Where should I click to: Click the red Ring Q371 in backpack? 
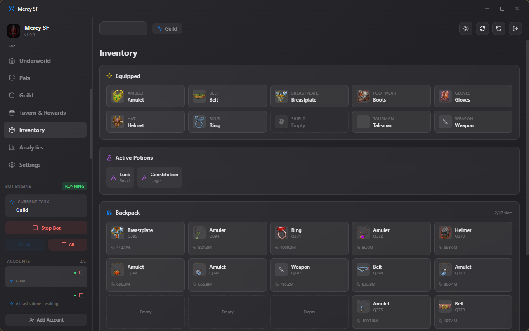click(x=309, y=239)
